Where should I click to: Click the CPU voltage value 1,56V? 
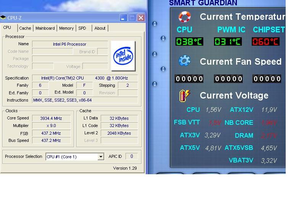[213, 110]
